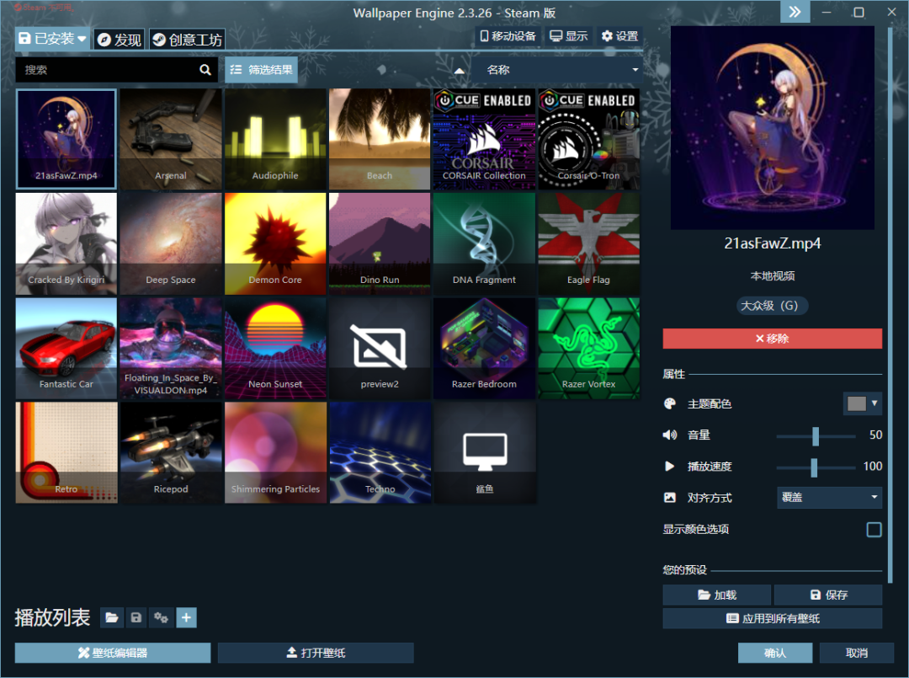Open mobile devices button
Image resolution: width=909 pixels, height=678 pixels.
click(508, 36)
